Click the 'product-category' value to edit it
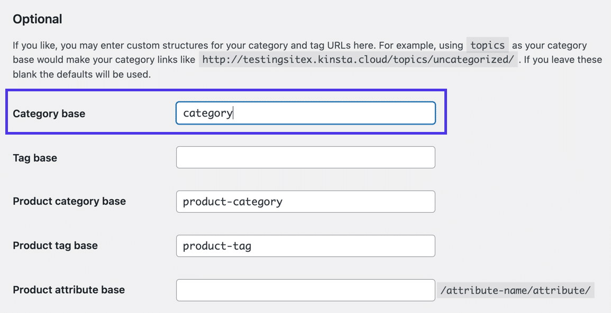Image resolution: width=611 pixels, height=313 pixels. [231, 202]
